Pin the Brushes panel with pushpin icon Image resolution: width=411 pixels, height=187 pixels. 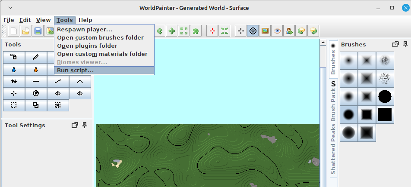point(405,44)
